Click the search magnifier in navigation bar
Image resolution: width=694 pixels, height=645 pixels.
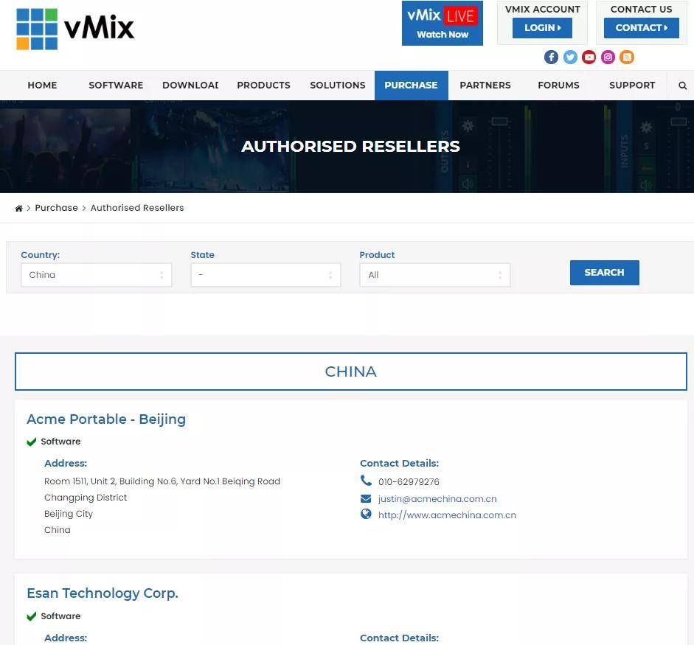coord(682,86)
